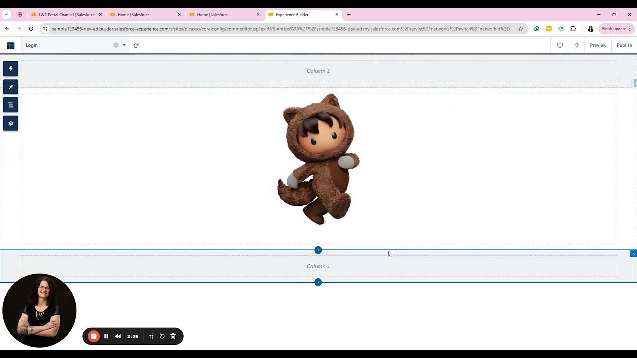Open the Experience Builder navigation menu icon
This screenshot has height=358, width=637.
(11, 46)
